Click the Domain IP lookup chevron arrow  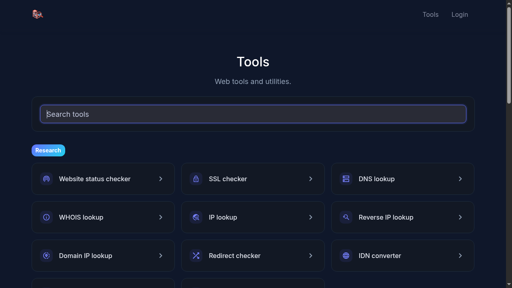(x=161, y=256)
